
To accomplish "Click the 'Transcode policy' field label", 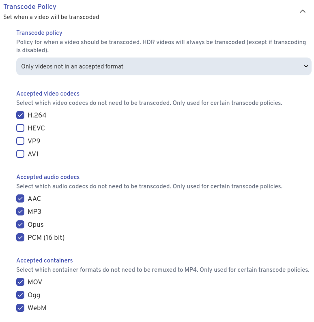I will click(39, 33).
